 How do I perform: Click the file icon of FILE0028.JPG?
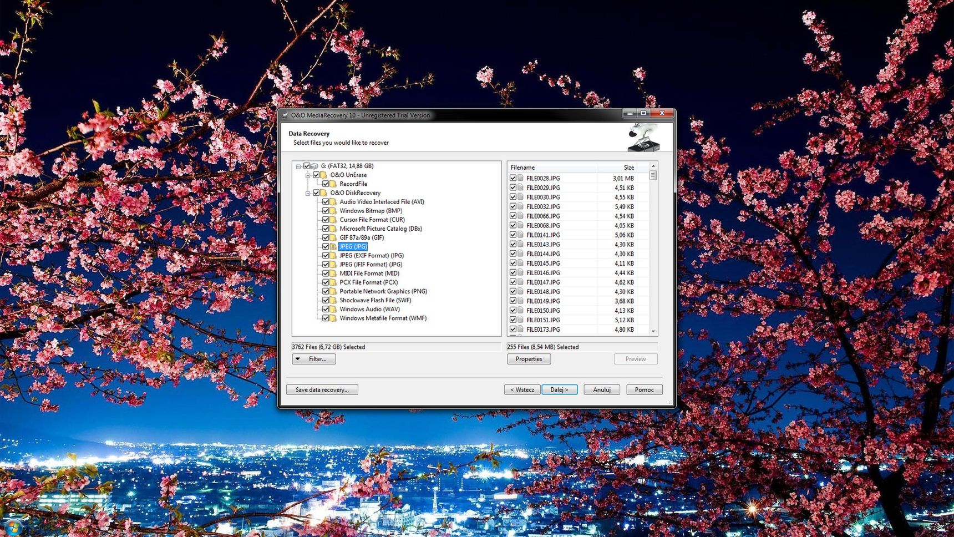click(521, 178)
